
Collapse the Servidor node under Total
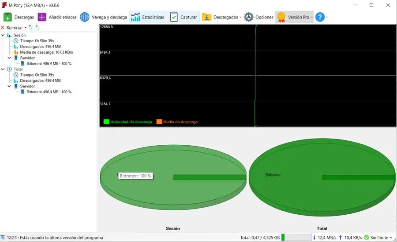[9, 86]
